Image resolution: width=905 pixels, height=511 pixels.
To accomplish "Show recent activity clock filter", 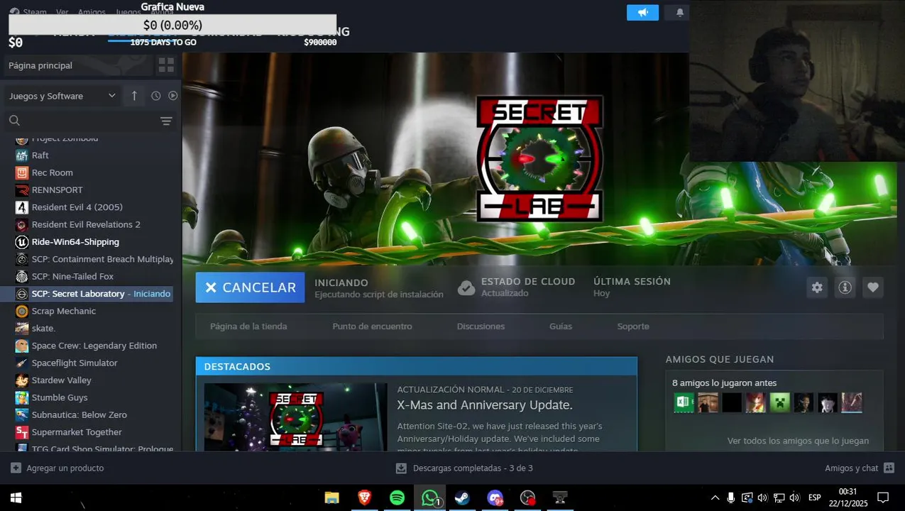I will click(155, 96).
